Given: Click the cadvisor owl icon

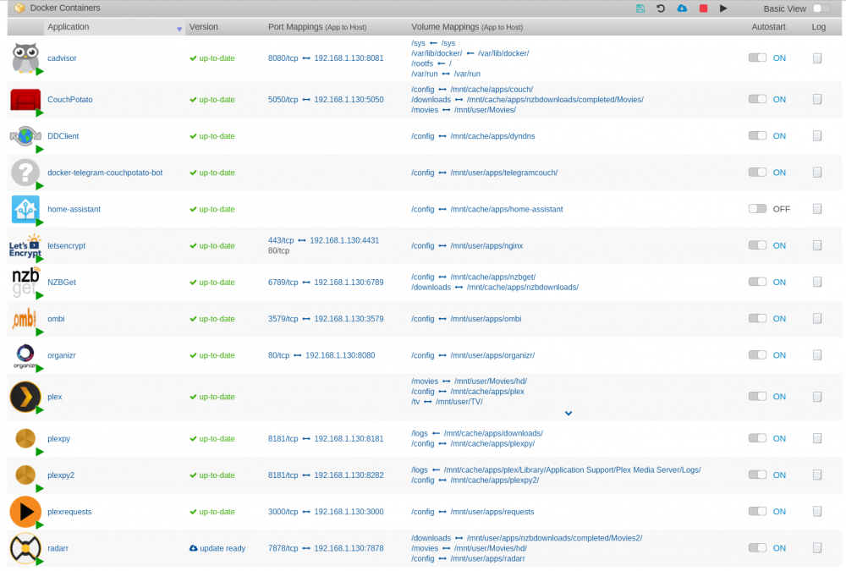Looking at the screenshot, I should point(25,58).
